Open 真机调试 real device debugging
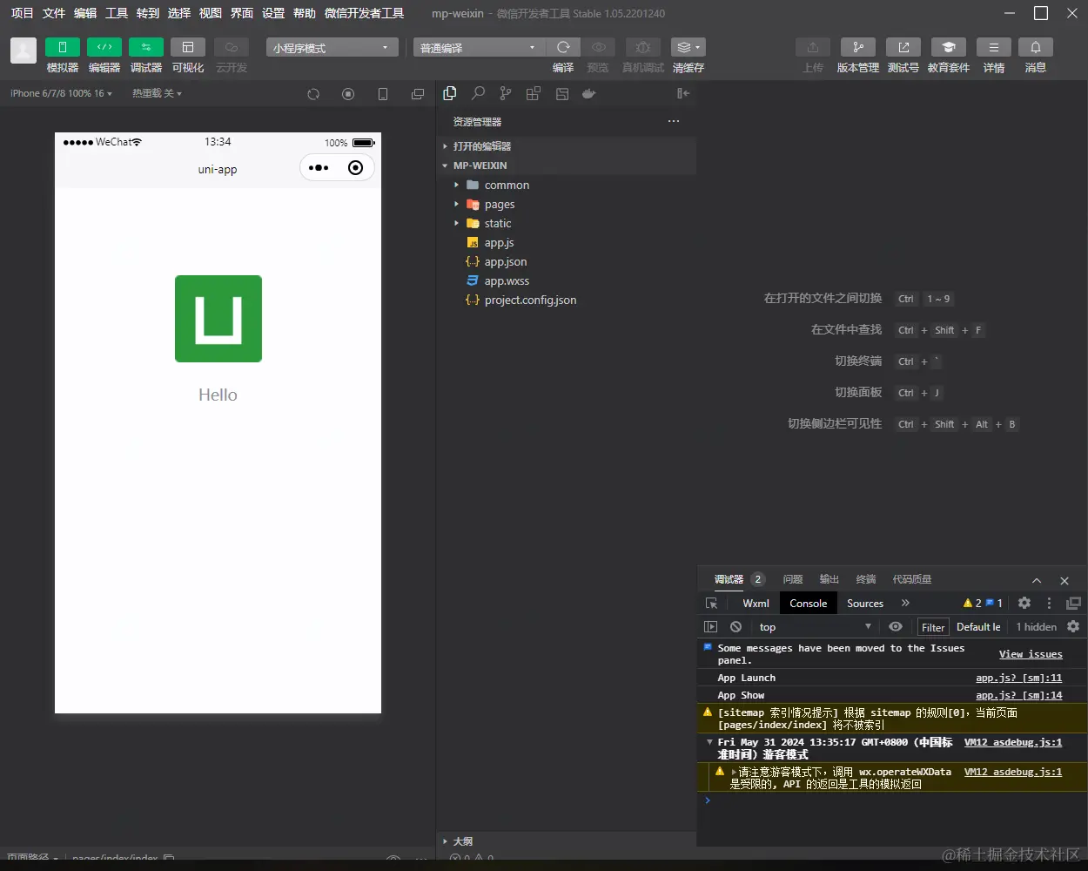 [x=642, y=47]
